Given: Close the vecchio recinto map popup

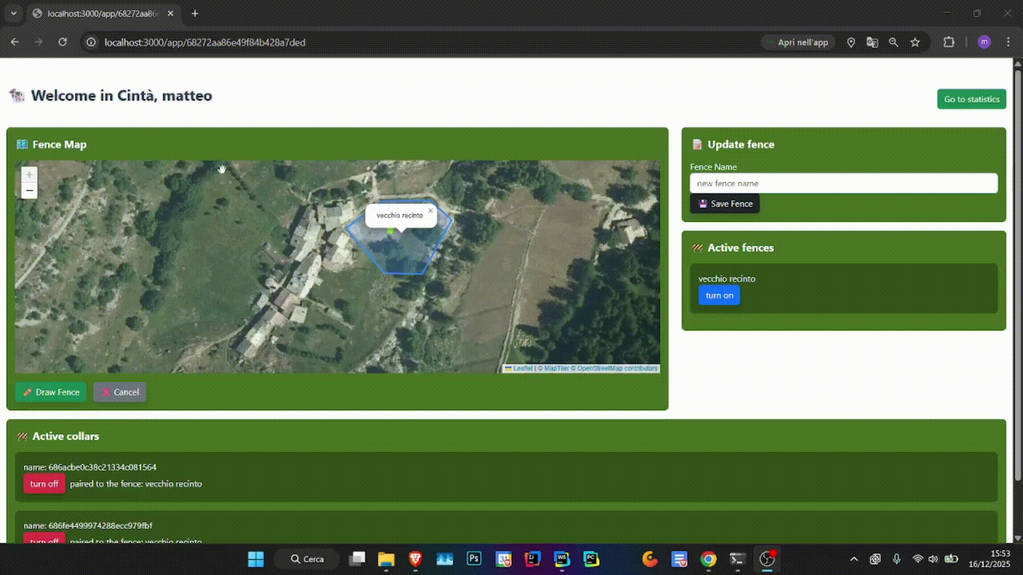Looking at the screenshot, I should (x=431, y=211).
